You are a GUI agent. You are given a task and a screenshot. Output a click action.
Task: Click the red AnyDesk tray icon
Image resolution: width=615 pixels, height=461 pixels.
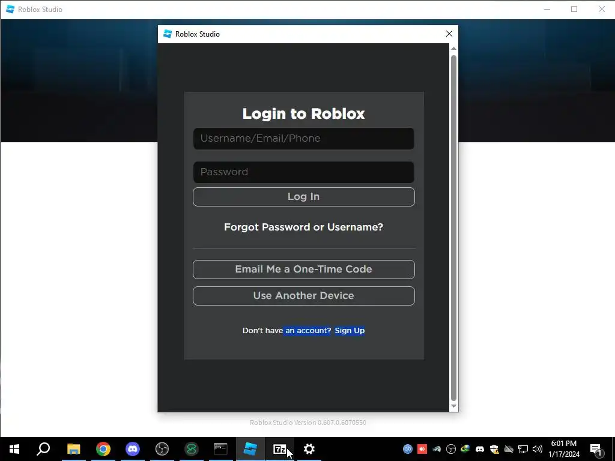422,449
